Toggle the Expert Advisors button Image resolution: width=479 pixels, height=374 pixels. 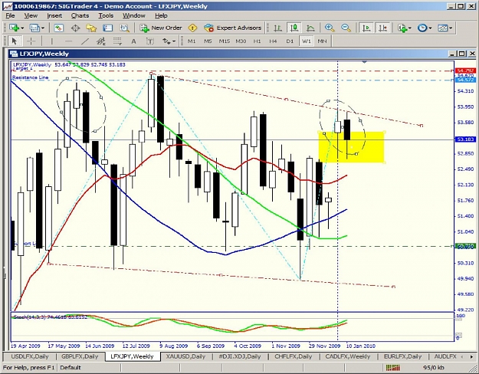point(233,28)
